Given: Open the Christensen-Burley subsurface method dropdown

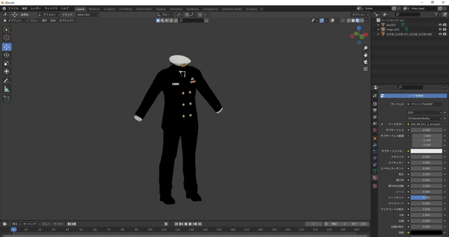Looking at the screenshot, I should click(424, 118).
